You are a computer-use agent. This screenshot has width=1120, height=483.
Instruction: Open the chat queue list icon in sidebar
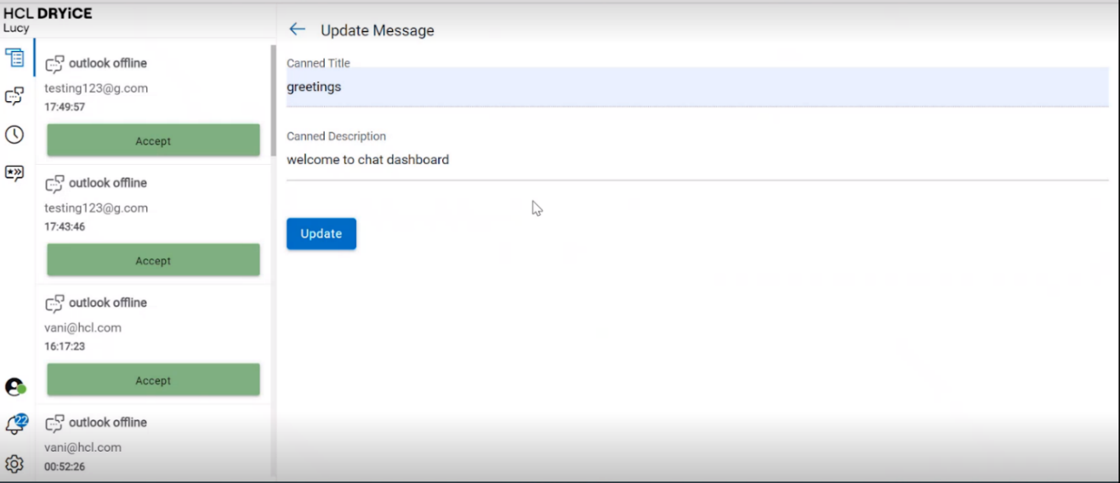pyautogui.click(x=14, y=58)
